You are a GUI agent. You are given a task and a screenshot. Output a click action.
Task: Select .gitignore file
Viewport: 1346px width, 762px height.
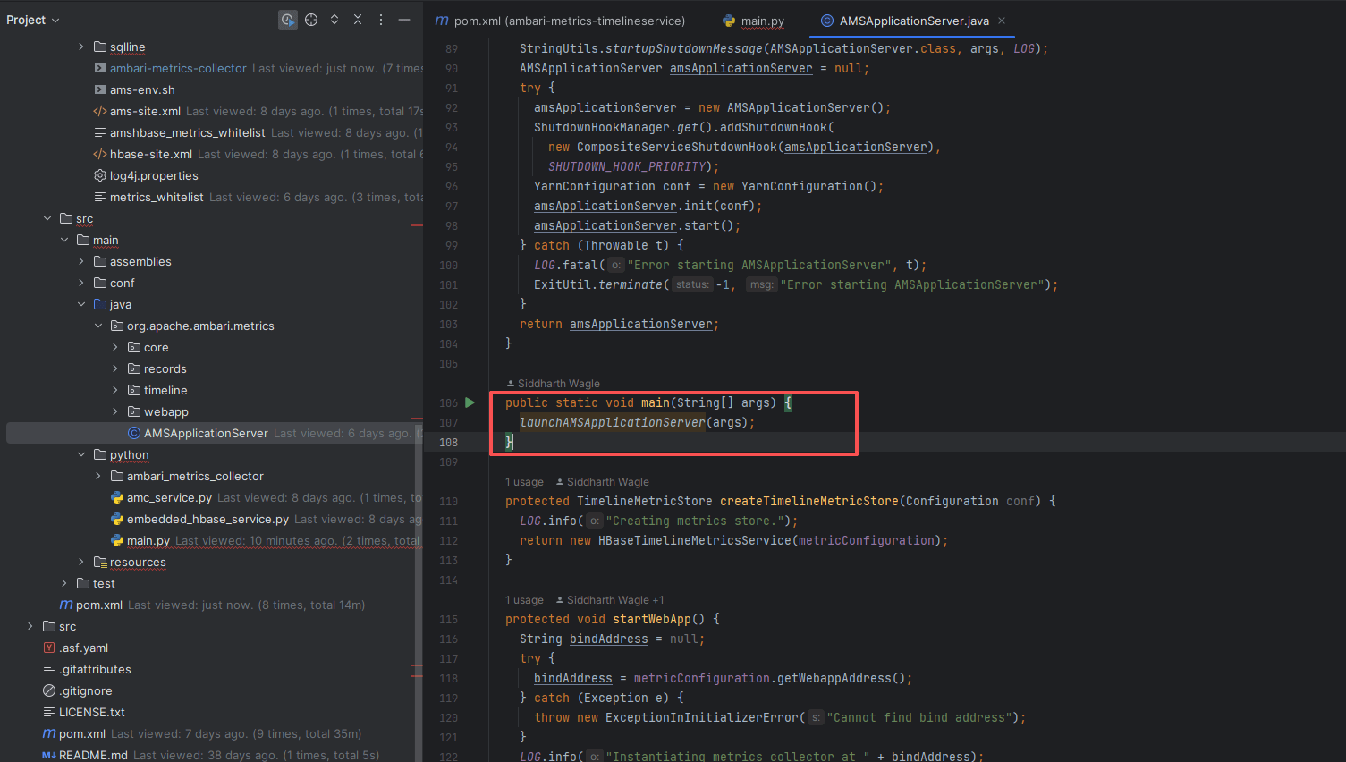click(x=85, y=690)
